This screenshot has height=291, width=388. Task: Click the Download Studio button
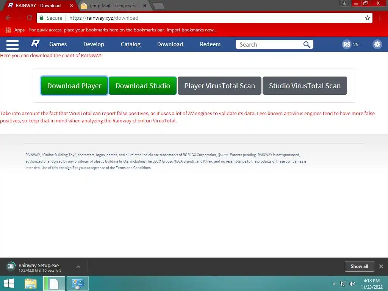click(142, 86)
